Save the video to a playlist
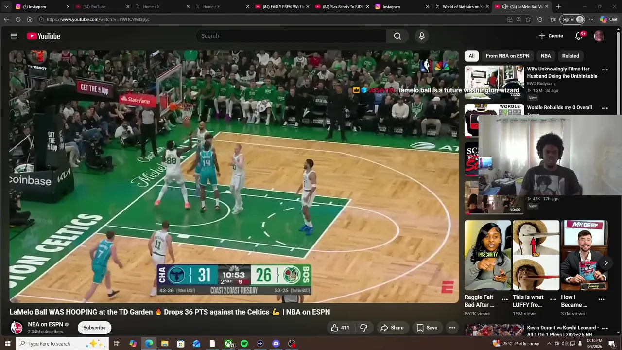The height and width of the screenshot is (350, 622). tap(427, 328)
